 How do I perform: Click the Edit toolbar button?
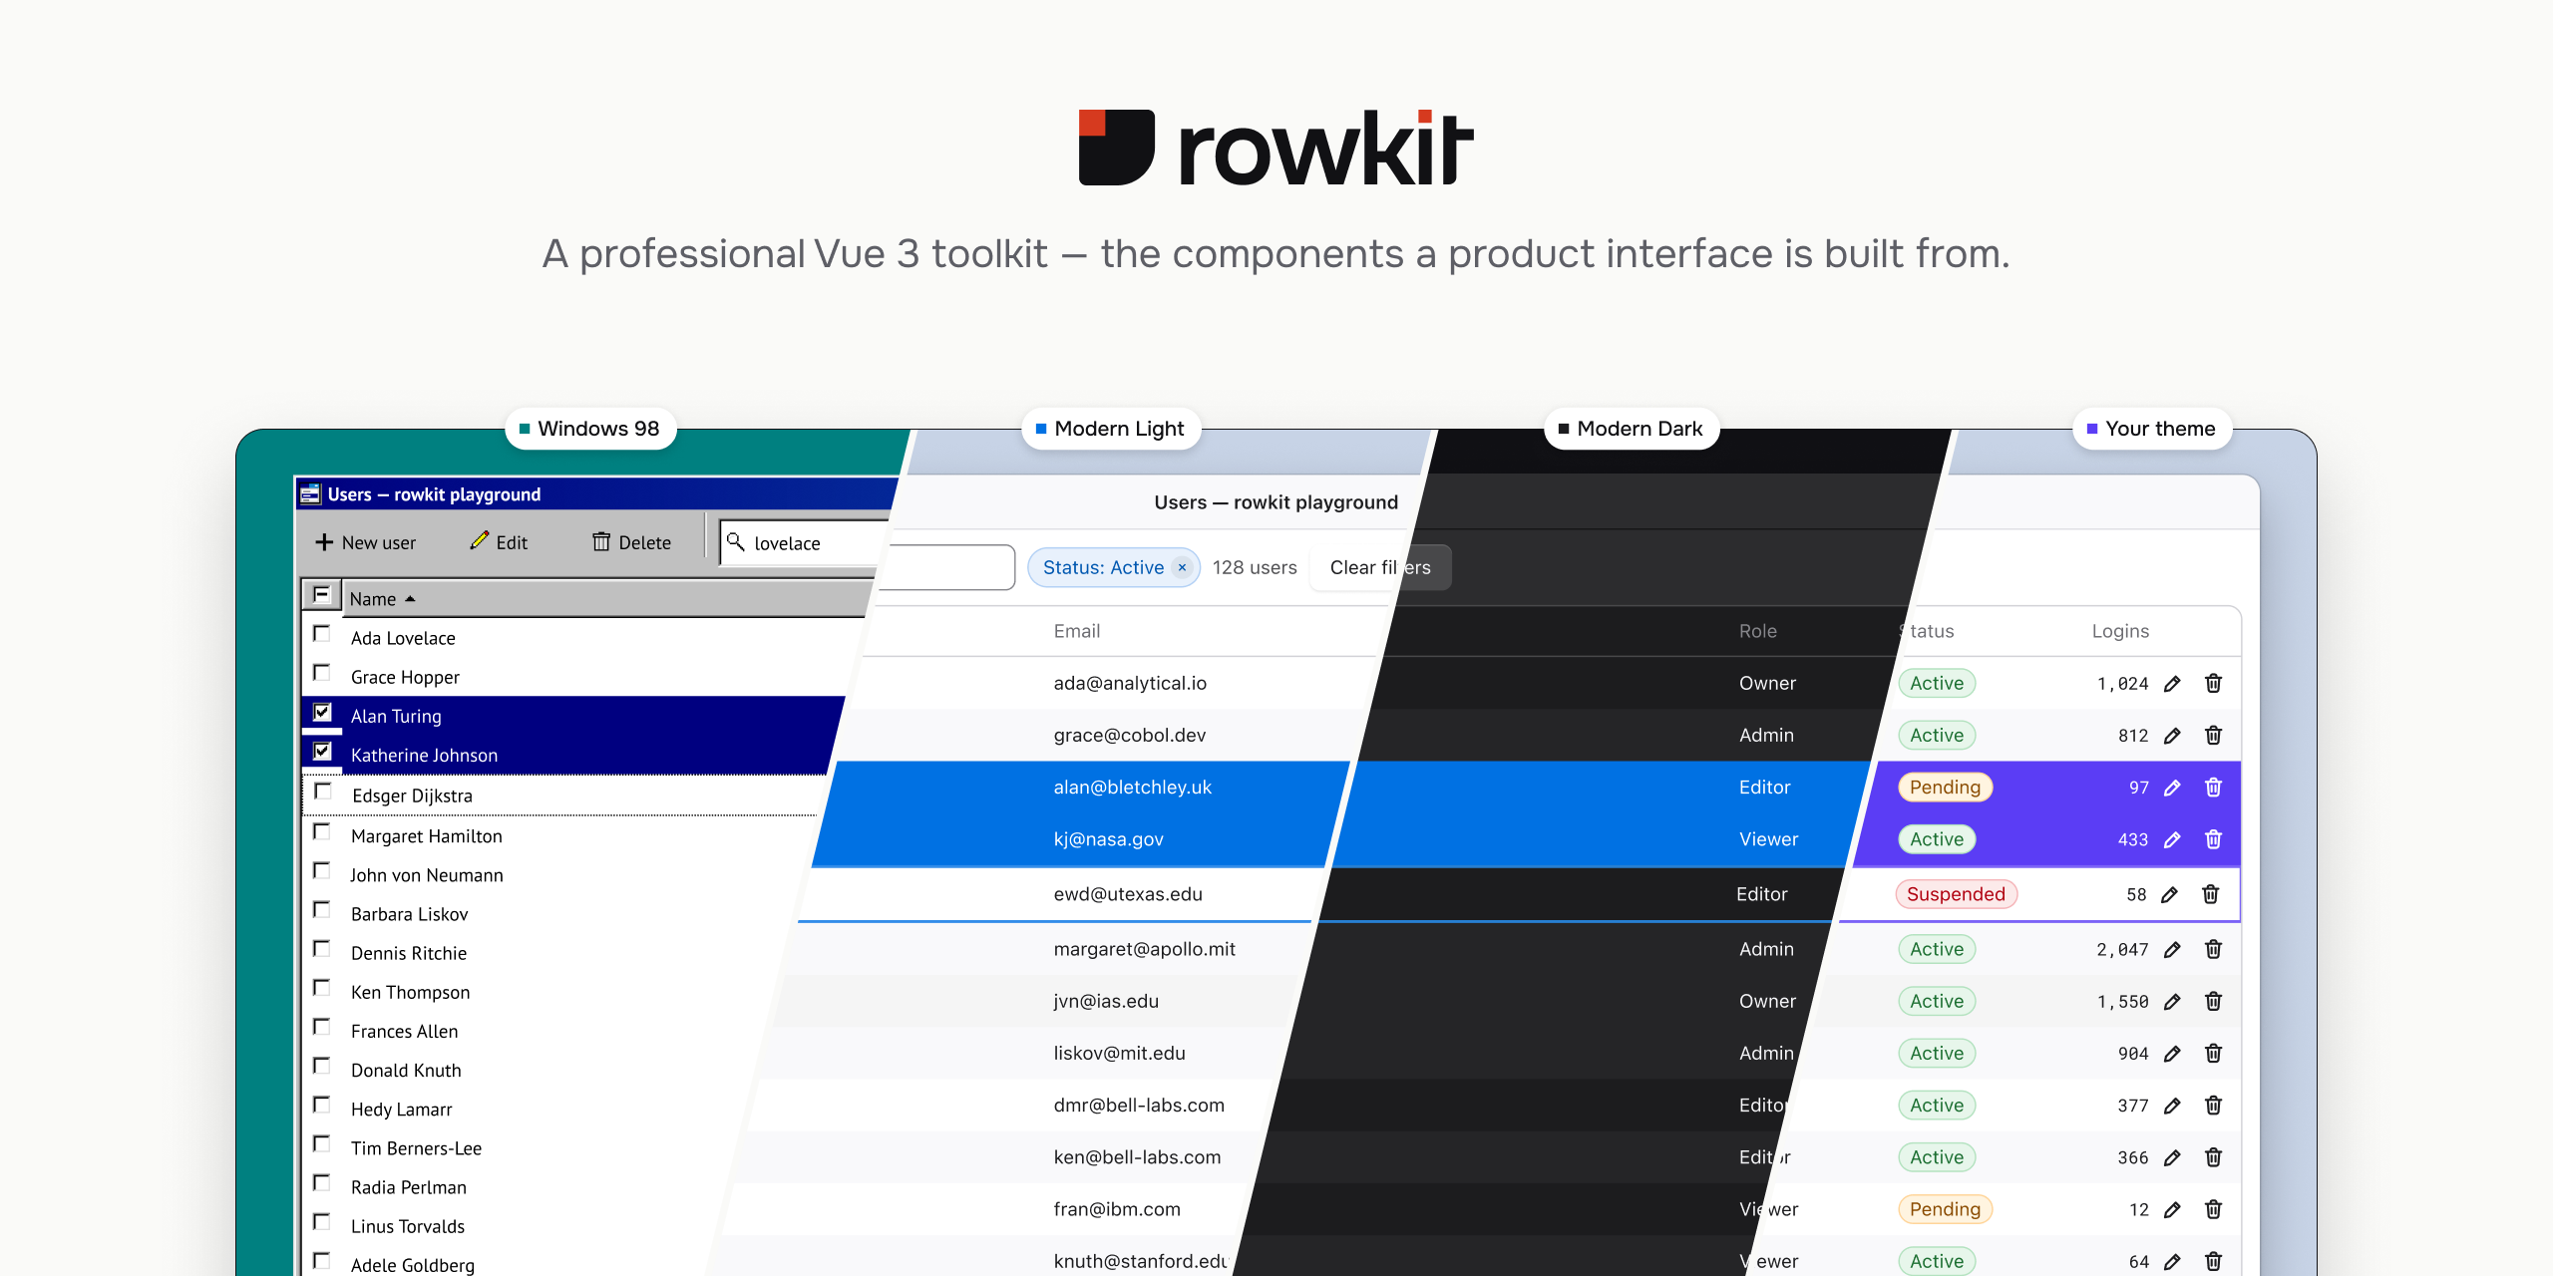pos(499,542)
